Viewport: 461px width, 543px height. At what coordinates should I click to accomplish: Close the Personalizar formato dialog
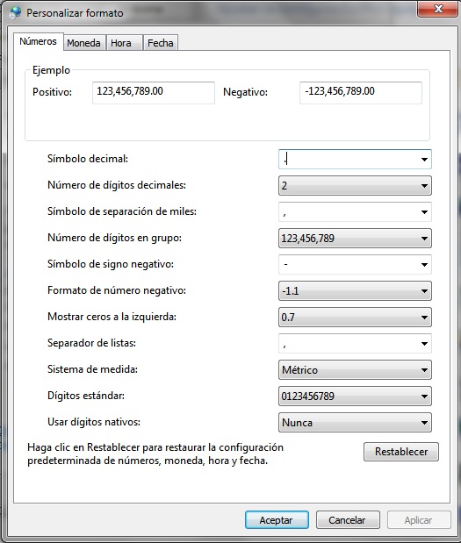(438, 9)
